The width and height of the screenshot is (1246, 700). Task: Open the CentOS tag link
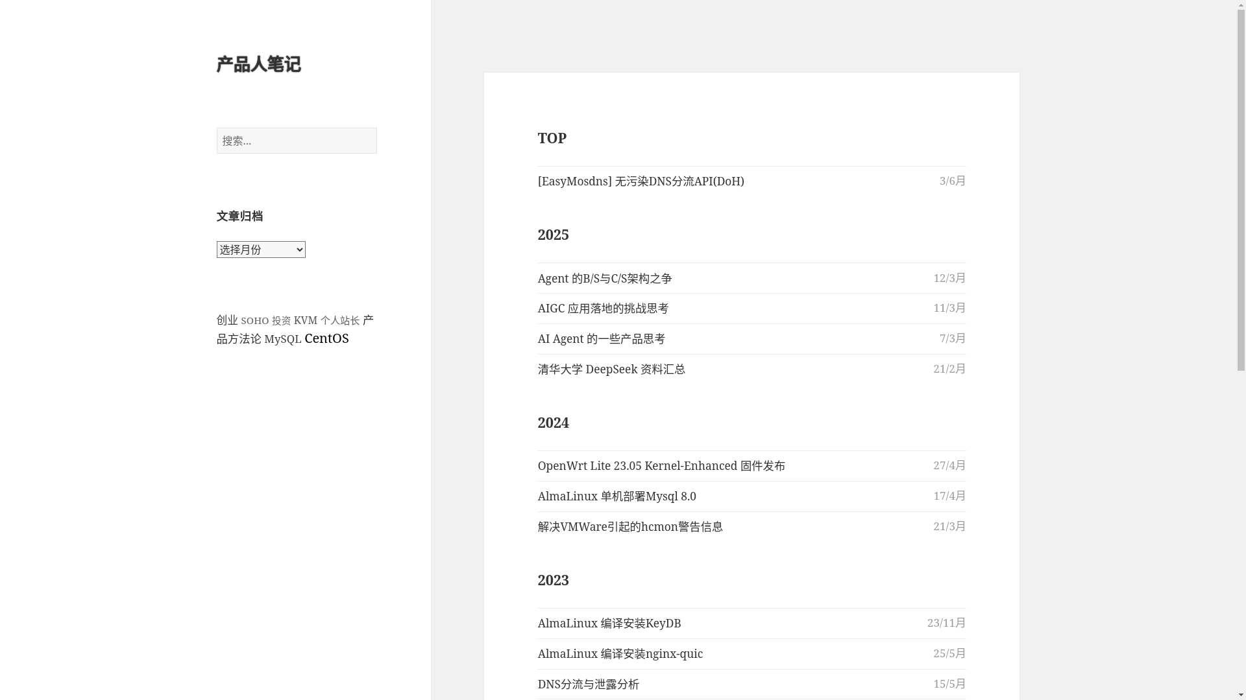tap(326, 338)
